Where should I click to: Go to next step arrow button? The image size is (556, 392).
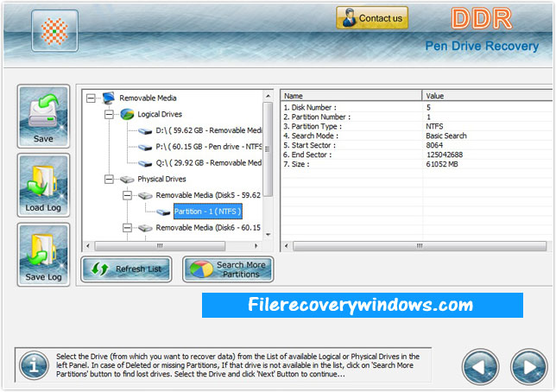point(528,367)
